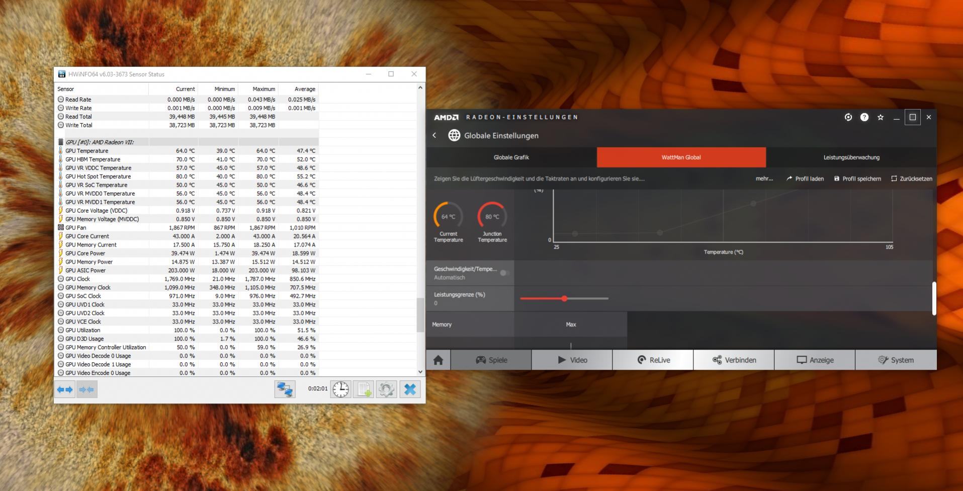This screenshot has width=963, height=491.
Task: Select the WattMan Global tab
Action: [x=681, y=157]
